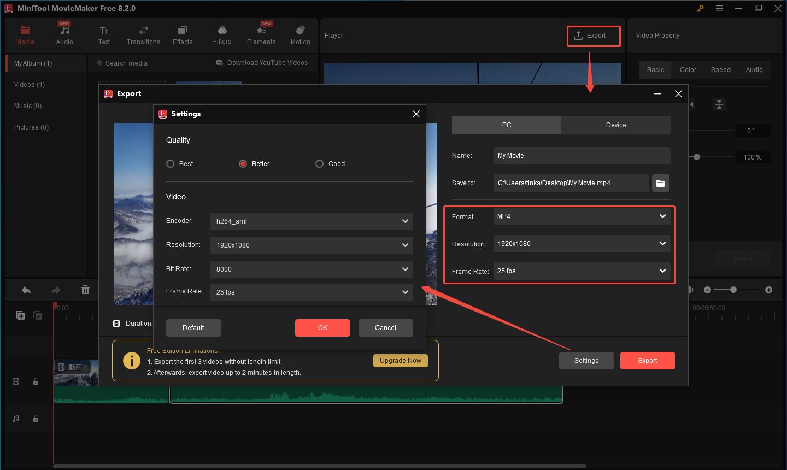Viewport: 787px width, 470px height.
Task: Click the Cancel button in Settings
Action: (385, 328)
